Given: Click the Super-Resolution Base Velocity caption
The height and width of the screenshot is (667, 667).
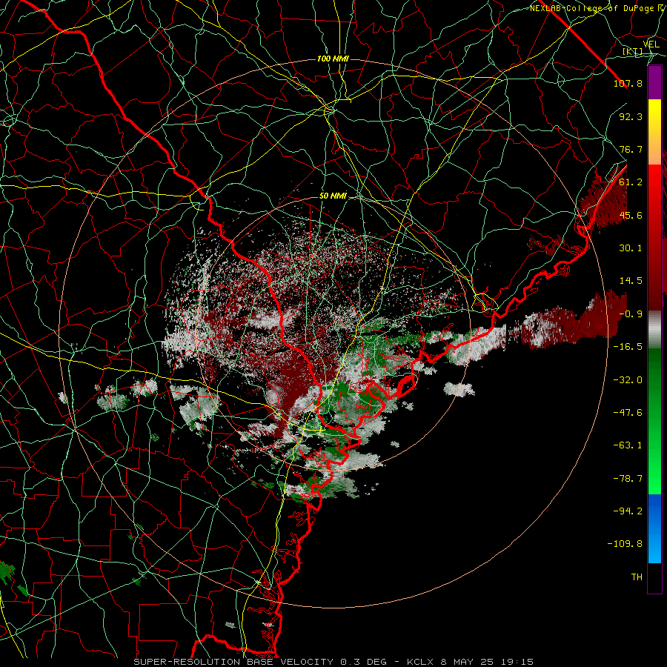Looking at the screenshot, I should tap(333, 662).
